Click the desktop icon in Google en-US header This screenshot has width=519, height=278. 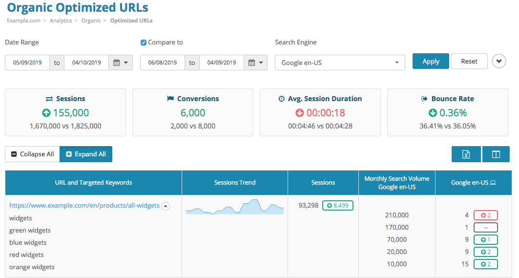pyautogui.click(x=493, y=183)
